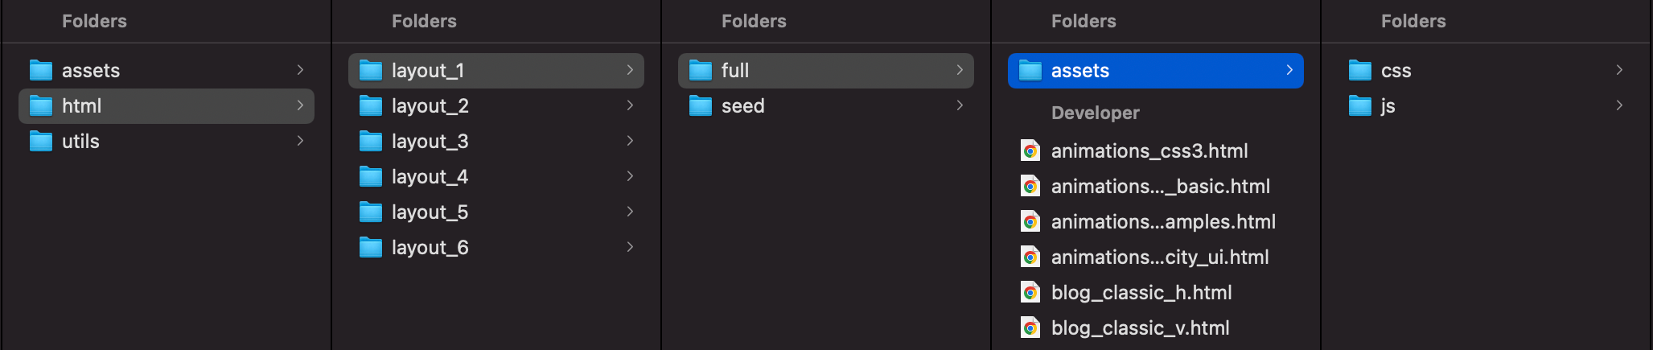Expand the seed folder chevron
The height and width of the screenshot is (350, 1653).
tap(960, 105)
